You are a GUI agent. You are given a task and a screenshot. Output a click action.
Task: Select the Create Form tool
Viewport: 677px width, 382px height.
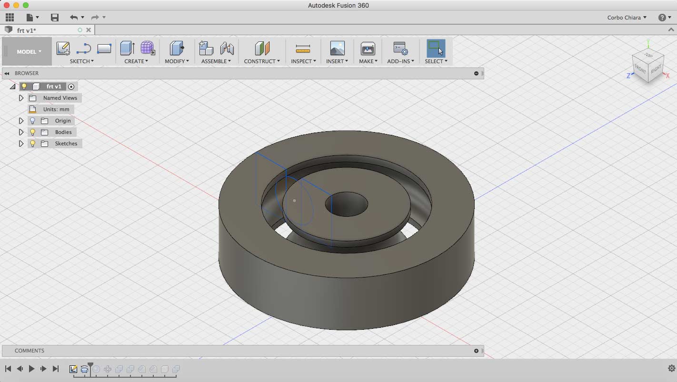pos(148,48)
